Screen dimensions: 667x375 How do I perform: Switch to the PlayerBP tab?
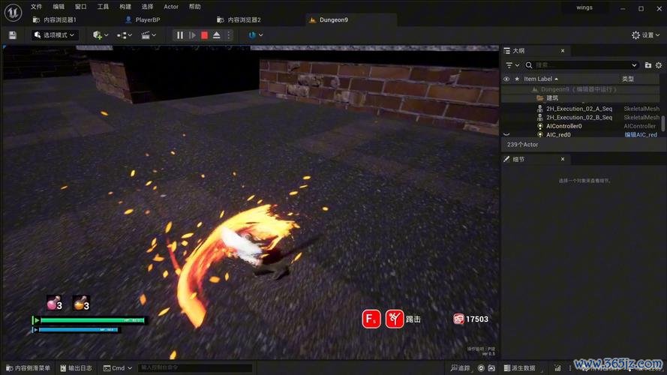click(147, 19)
